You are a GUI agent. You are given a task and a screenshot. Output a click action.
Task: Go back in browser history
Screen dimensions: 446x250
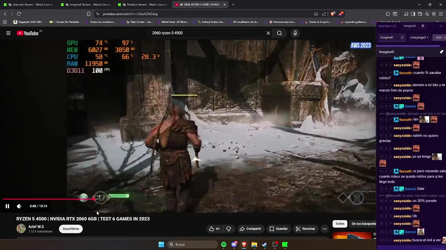tap(5, 14)
